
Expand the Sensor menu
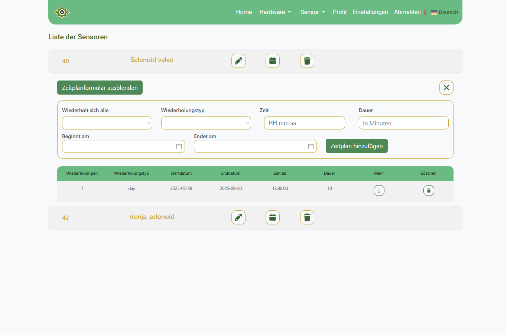point(312,12)
